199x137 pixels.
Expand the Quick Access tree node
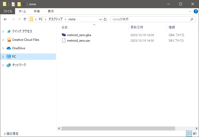tap(3, 31)
